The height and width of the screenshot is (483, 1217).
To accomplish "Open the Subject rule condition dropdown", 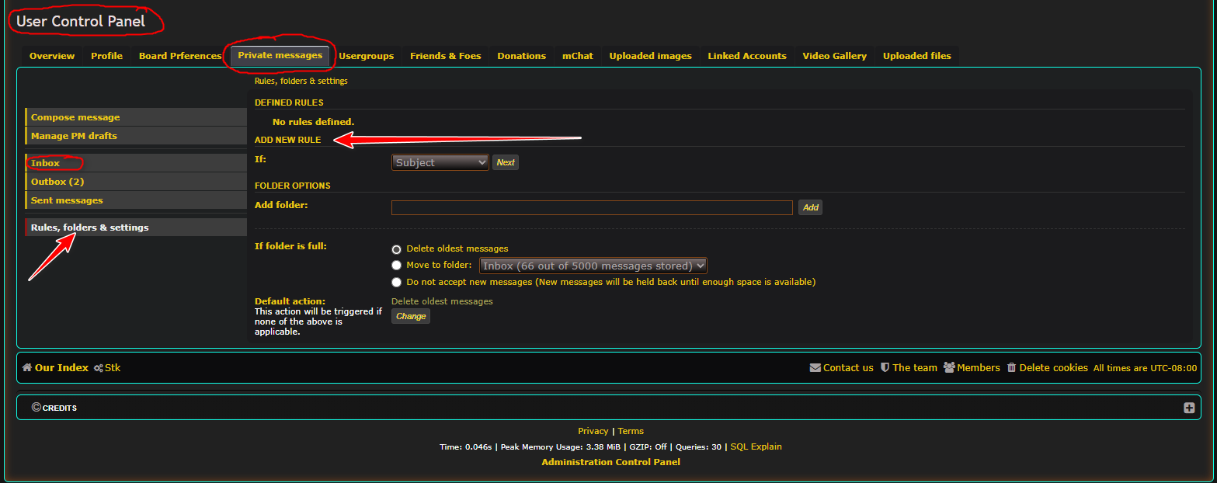I will coord(440,162).
